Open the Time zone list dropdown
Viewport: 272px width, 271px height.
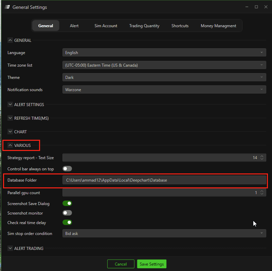click(x=164, y=65)
